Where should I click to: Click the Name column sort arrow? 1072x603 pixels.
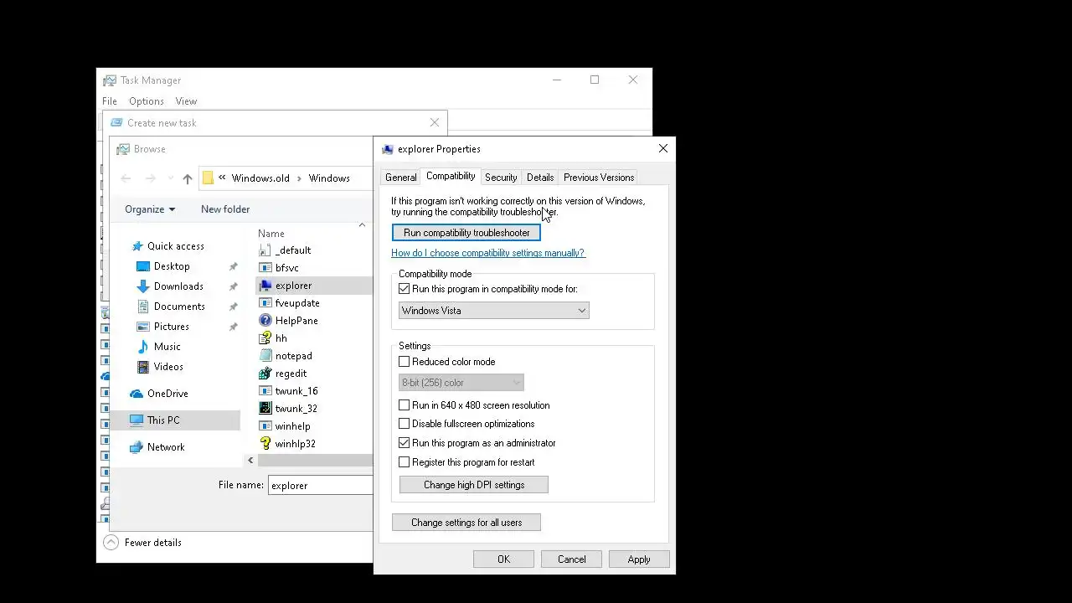click(362, 225)
